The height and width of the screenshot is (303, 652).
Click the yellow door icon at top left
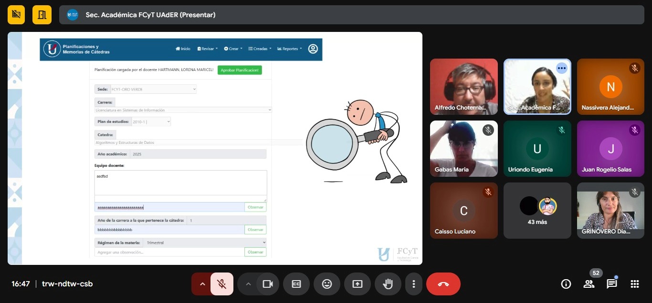coord(42,15)
